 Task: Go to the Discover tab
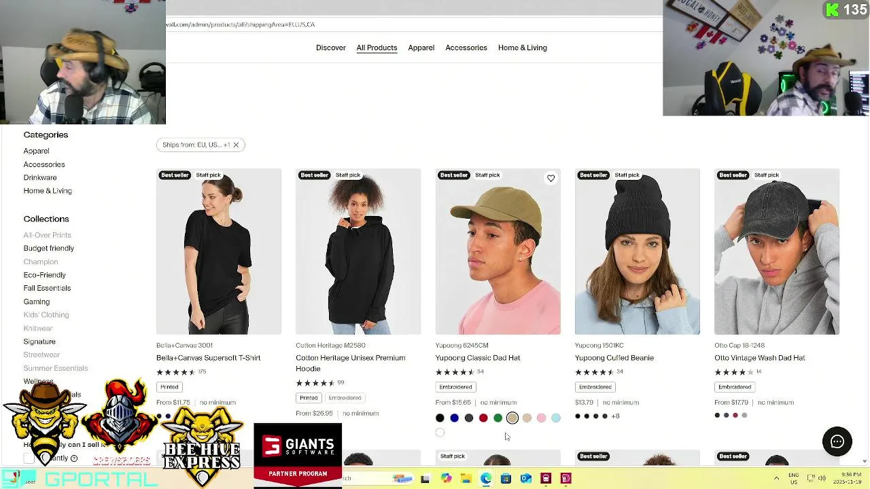pyautogui.click(x=331, y=48)
